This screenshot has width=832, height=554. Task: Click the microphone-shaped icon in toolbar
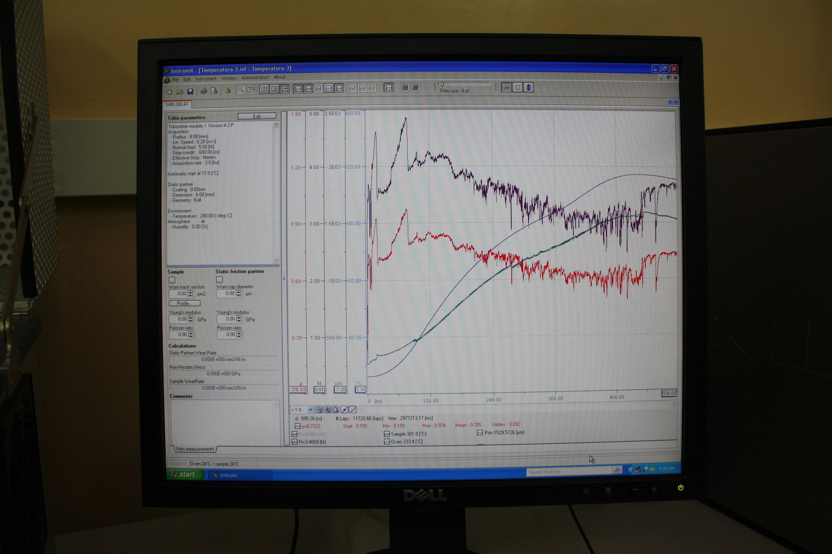pyautogui.click(x=528, y=87)
